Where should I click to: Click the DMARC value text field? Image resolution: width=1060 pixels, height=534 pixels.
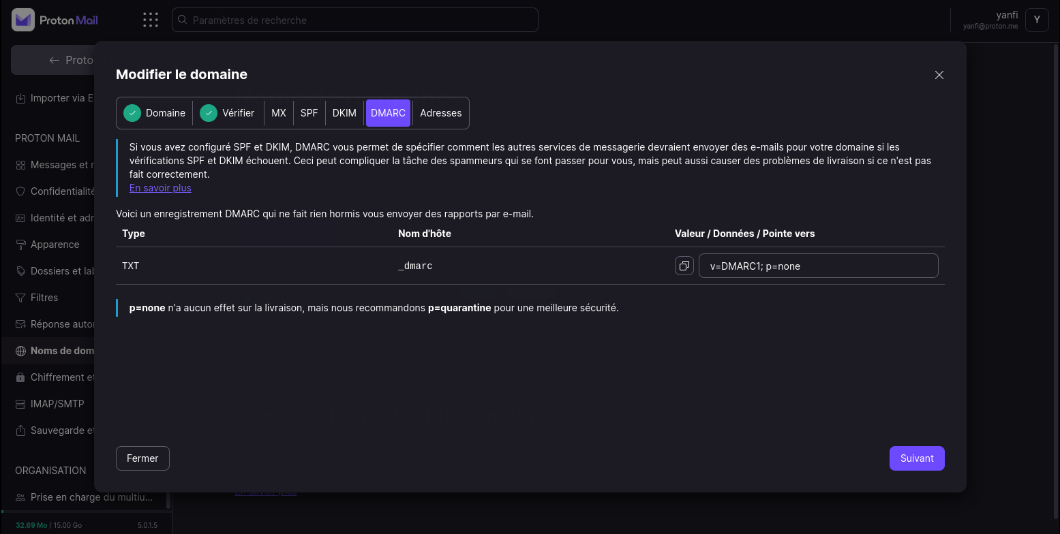(x=818, y=266)
